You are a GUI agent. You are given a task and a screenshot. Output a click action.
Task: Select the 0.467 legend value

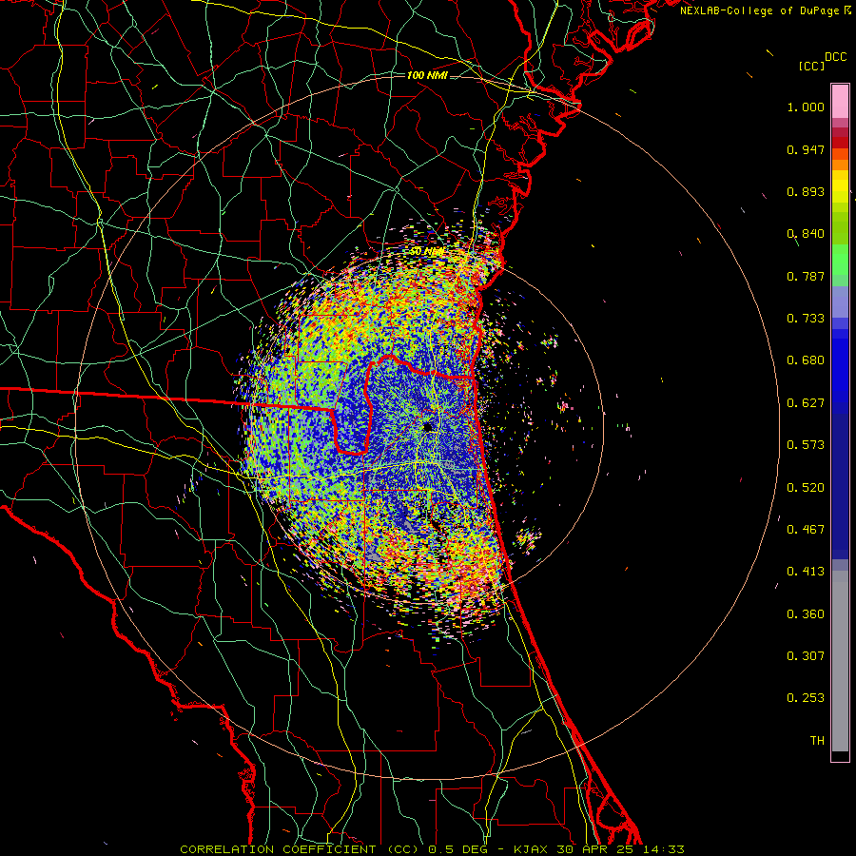806,530
